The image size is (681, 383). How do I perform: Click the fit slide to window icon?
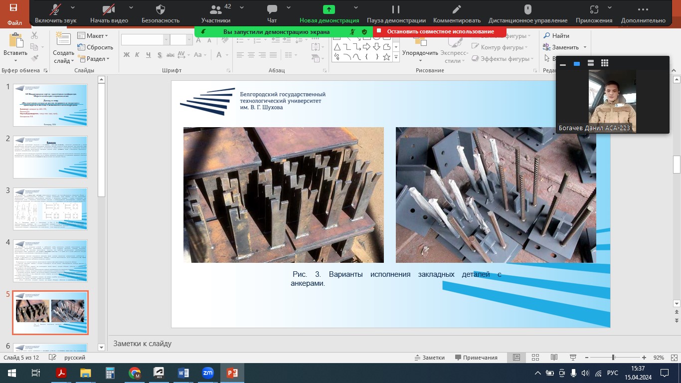(x=672, y=358)
